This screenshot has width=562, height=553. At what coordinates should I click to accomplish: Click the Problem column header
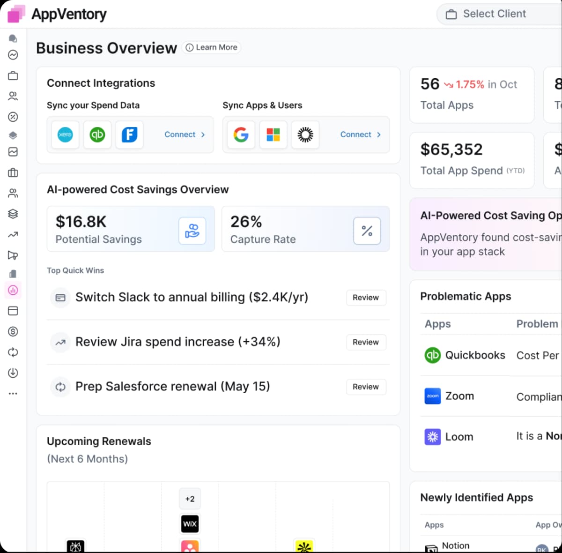538,324
